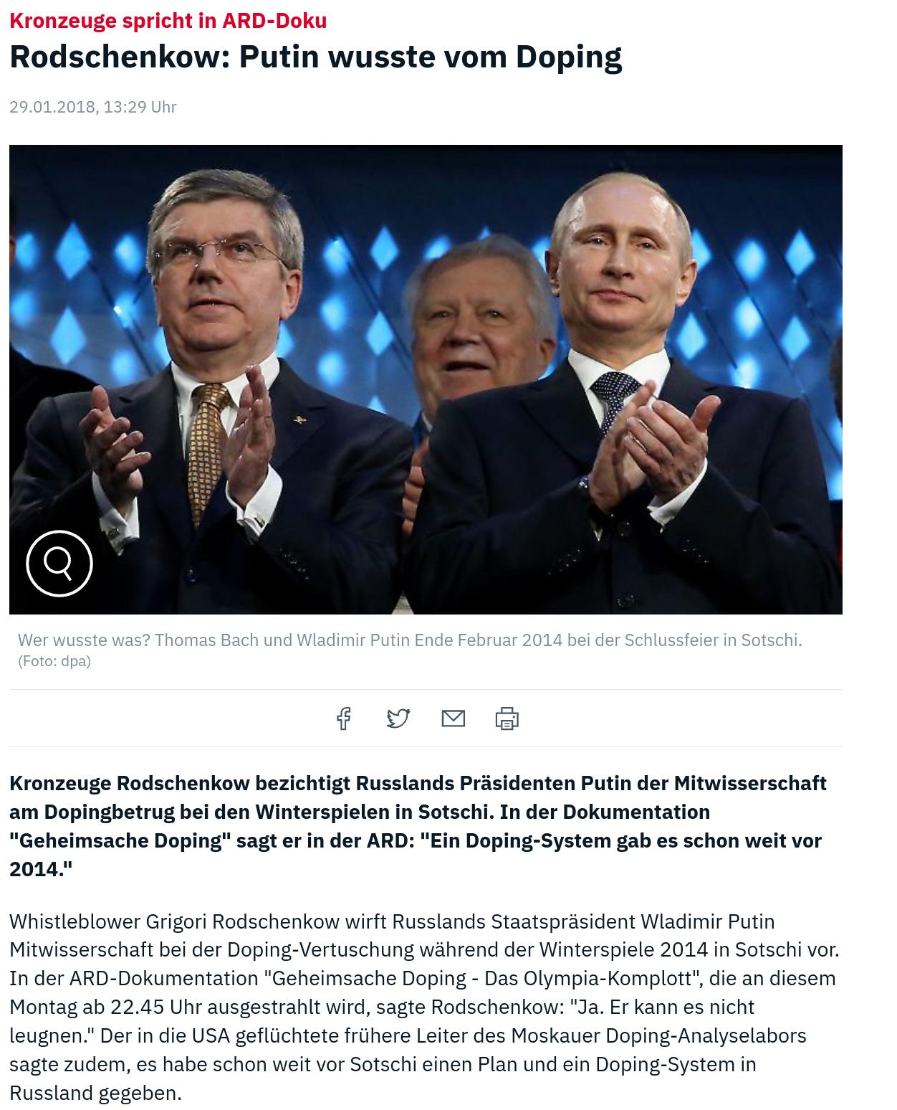897x1110 pixels.
Task: Share the article via Twitter icon
Action: point(398,718)
